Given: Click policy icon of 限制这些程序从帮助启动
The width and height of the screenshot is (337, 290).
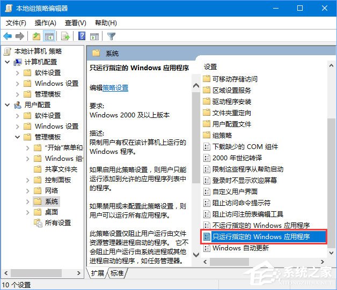Looking at the screenshot, I should click(x=207, y=169).
